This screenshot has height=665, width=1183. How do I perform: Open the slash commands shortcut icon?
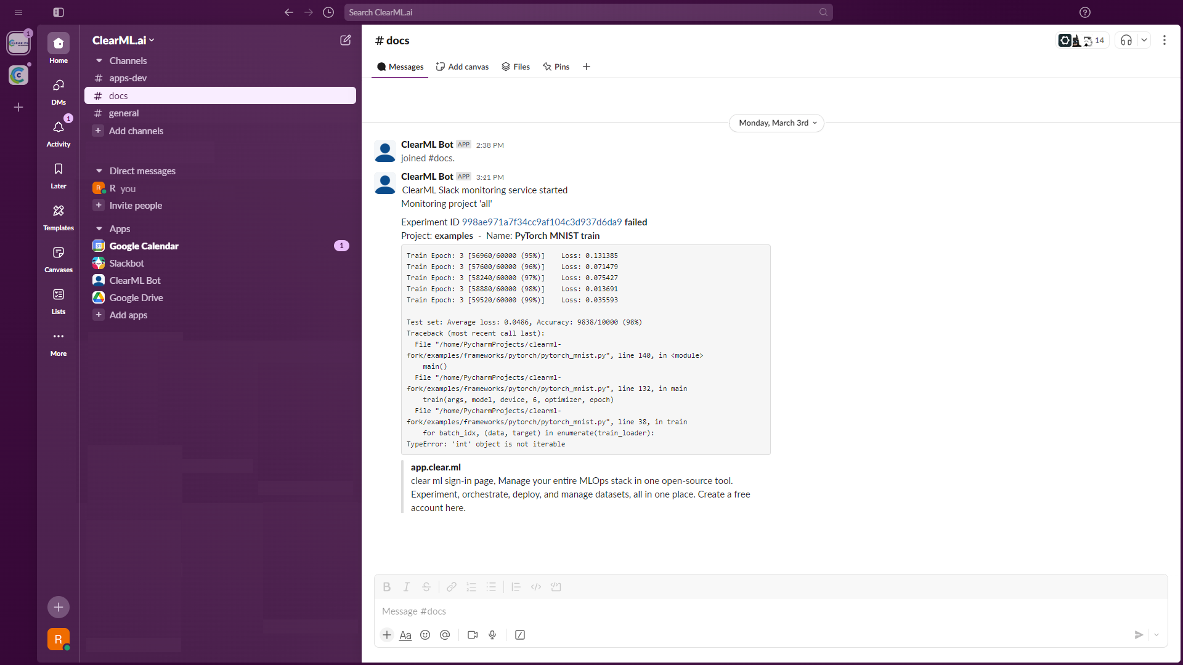(519, 635)
